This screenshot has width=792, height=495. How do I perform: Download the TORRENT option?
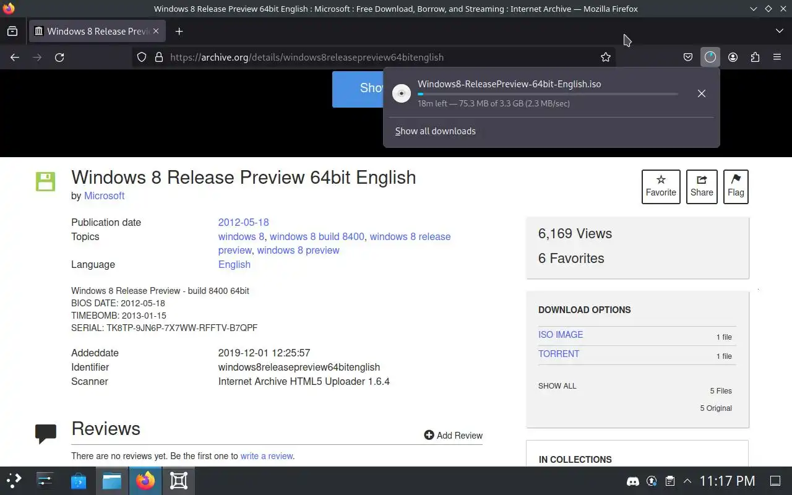tap(559, 354)
